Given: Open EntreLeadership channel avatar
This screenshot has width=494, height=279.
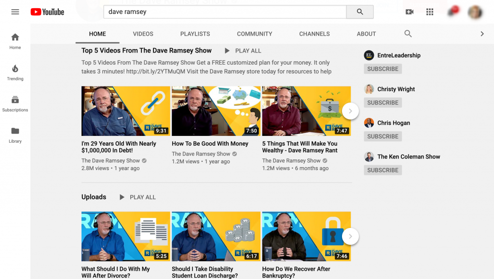Looking at the screenshot, I should tap(369, 55).
